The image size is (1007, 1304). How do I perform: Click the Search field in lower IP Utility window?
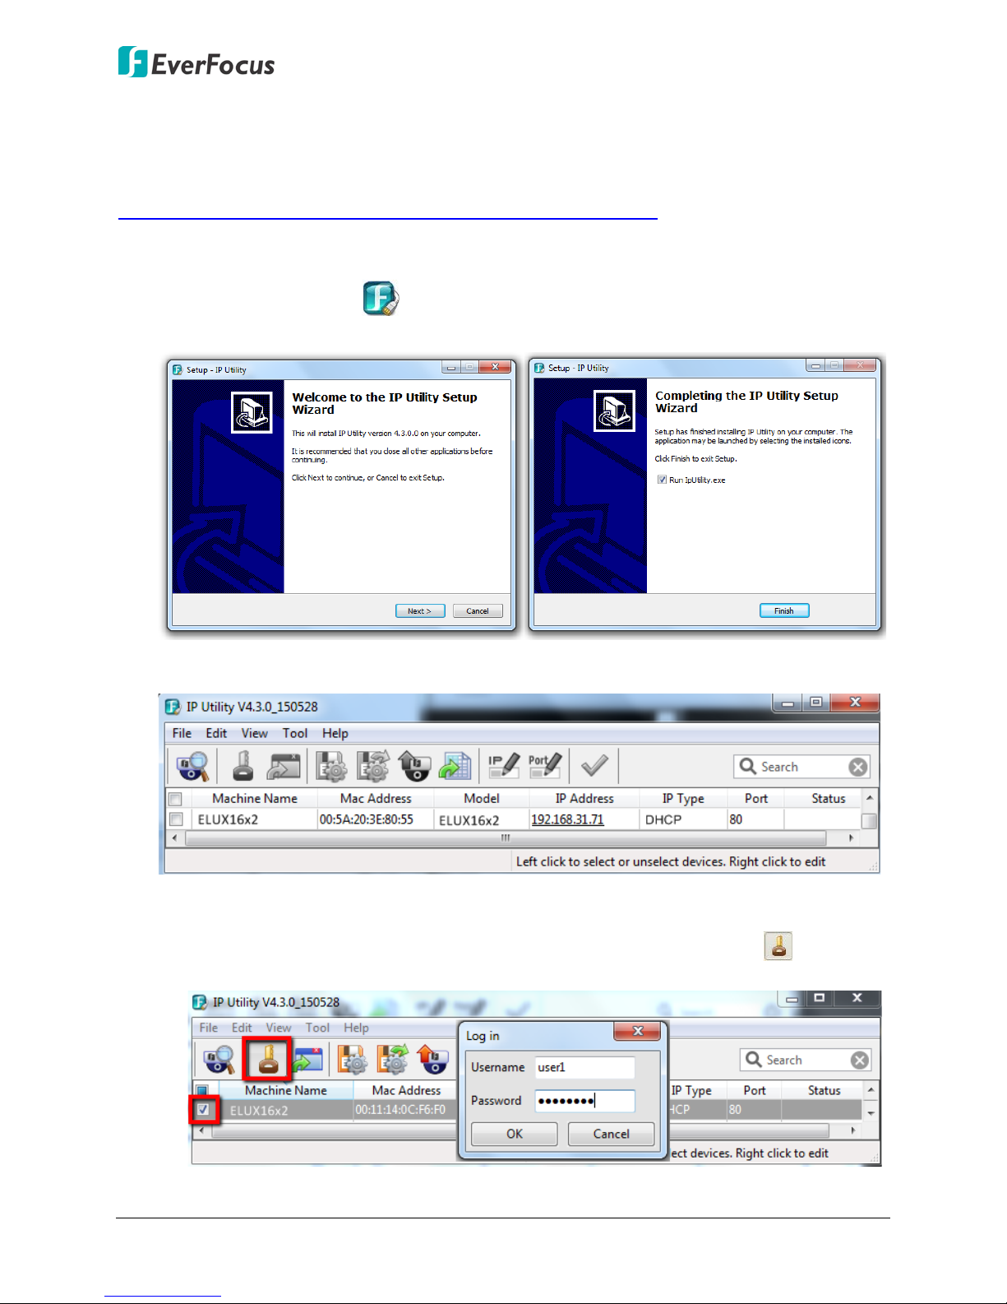[x=805, y=1060]
